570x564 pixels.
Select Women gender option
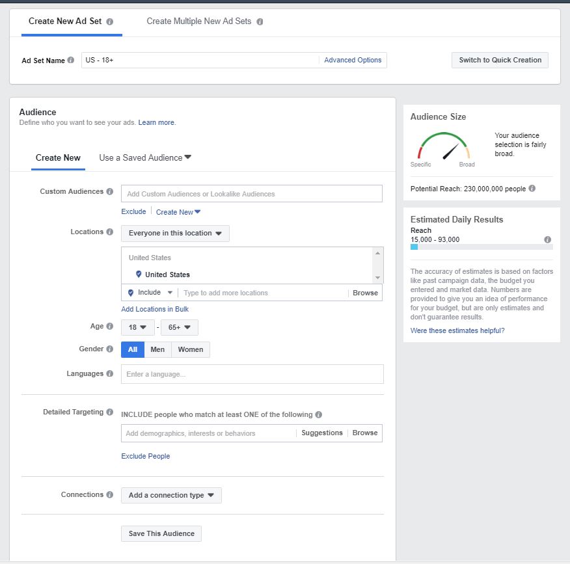(x=191, y=349)
